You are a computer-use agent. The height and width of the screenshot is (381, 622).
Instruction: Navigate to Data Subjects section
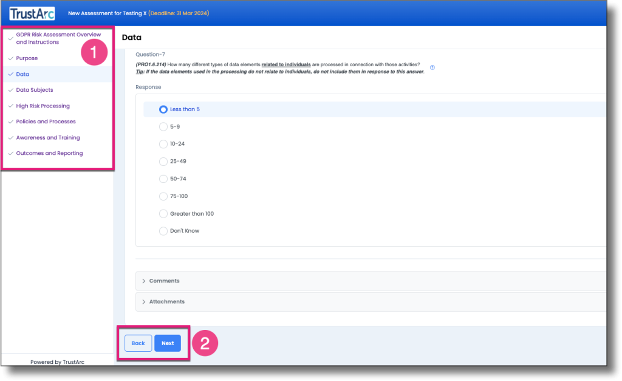(x=35, y=90)
